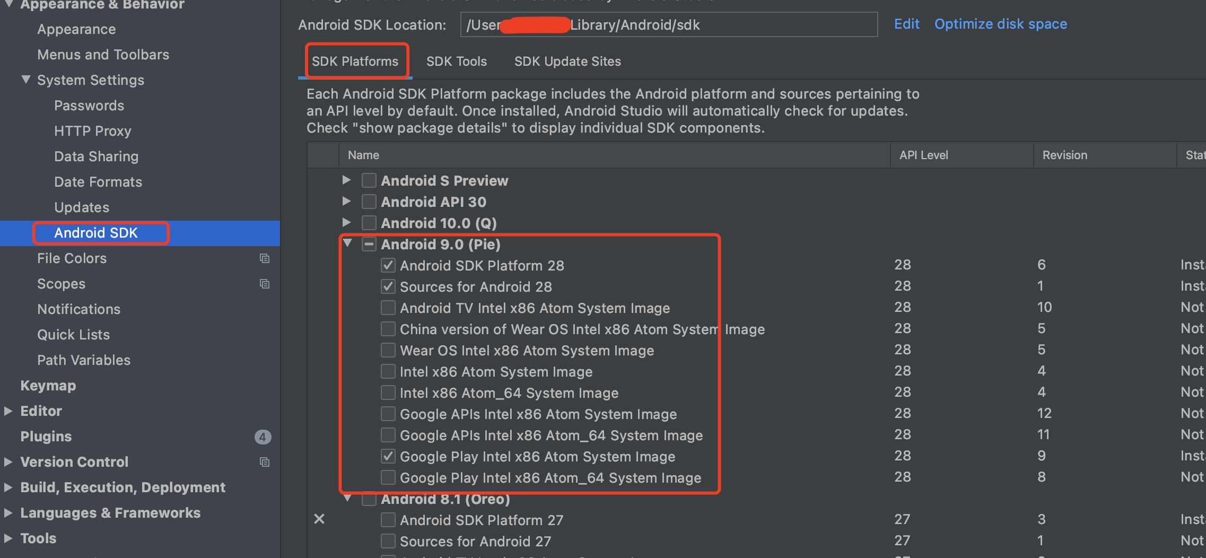Open the Data Sharing settings page
1206x558 pixels.
pos(97,156)
